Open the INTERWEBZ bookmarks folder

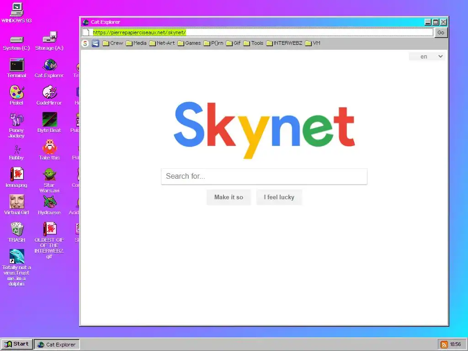pyautogui.click(x=284, y=43)
